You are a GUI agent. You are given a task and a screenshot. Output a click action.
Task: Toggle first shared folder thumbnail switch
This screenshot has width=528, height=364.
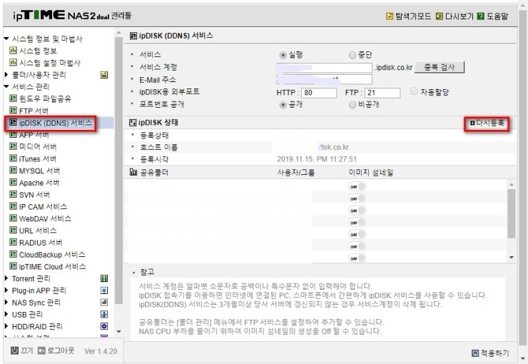(357, 186)
